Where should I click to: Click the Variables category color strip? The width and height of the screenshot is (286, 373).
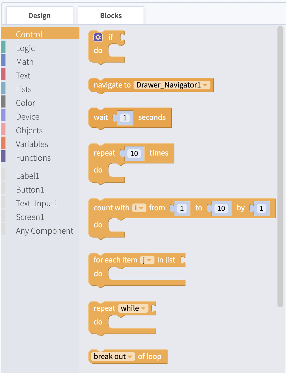click(x=3, y=143)
